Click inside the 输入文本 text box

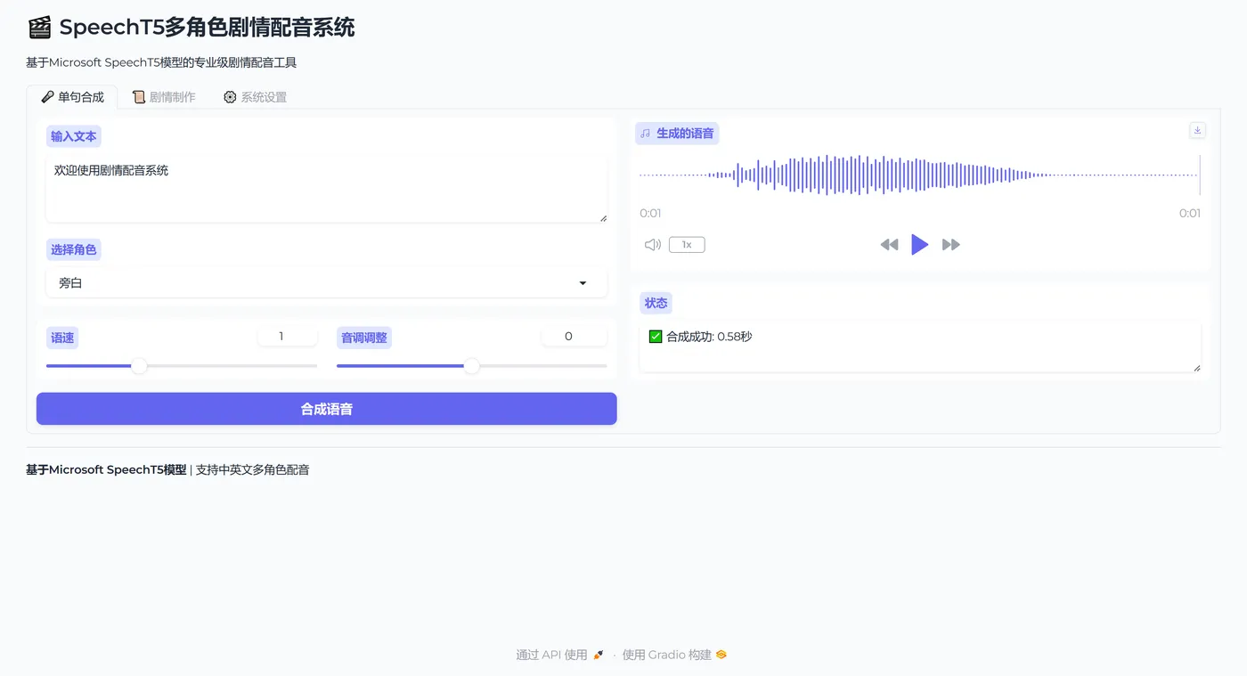click(x=326, y=187)
